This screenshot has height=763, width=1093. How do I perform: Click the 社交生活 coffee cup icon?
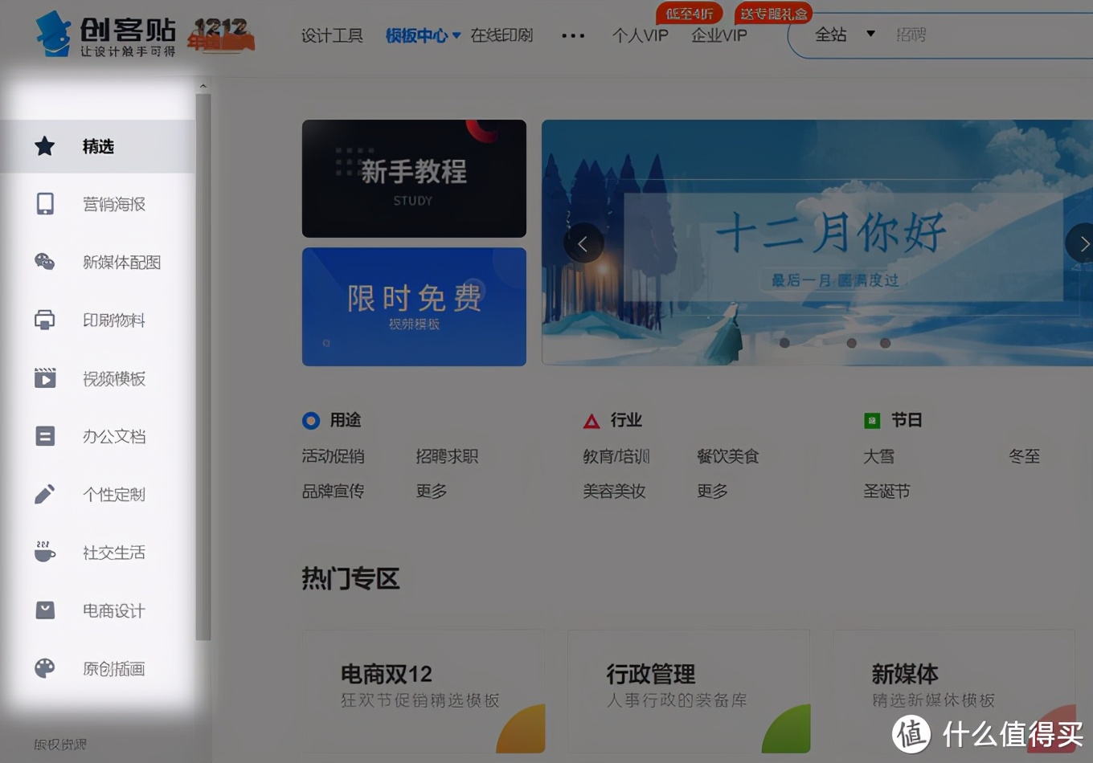[x=45, y=552]
